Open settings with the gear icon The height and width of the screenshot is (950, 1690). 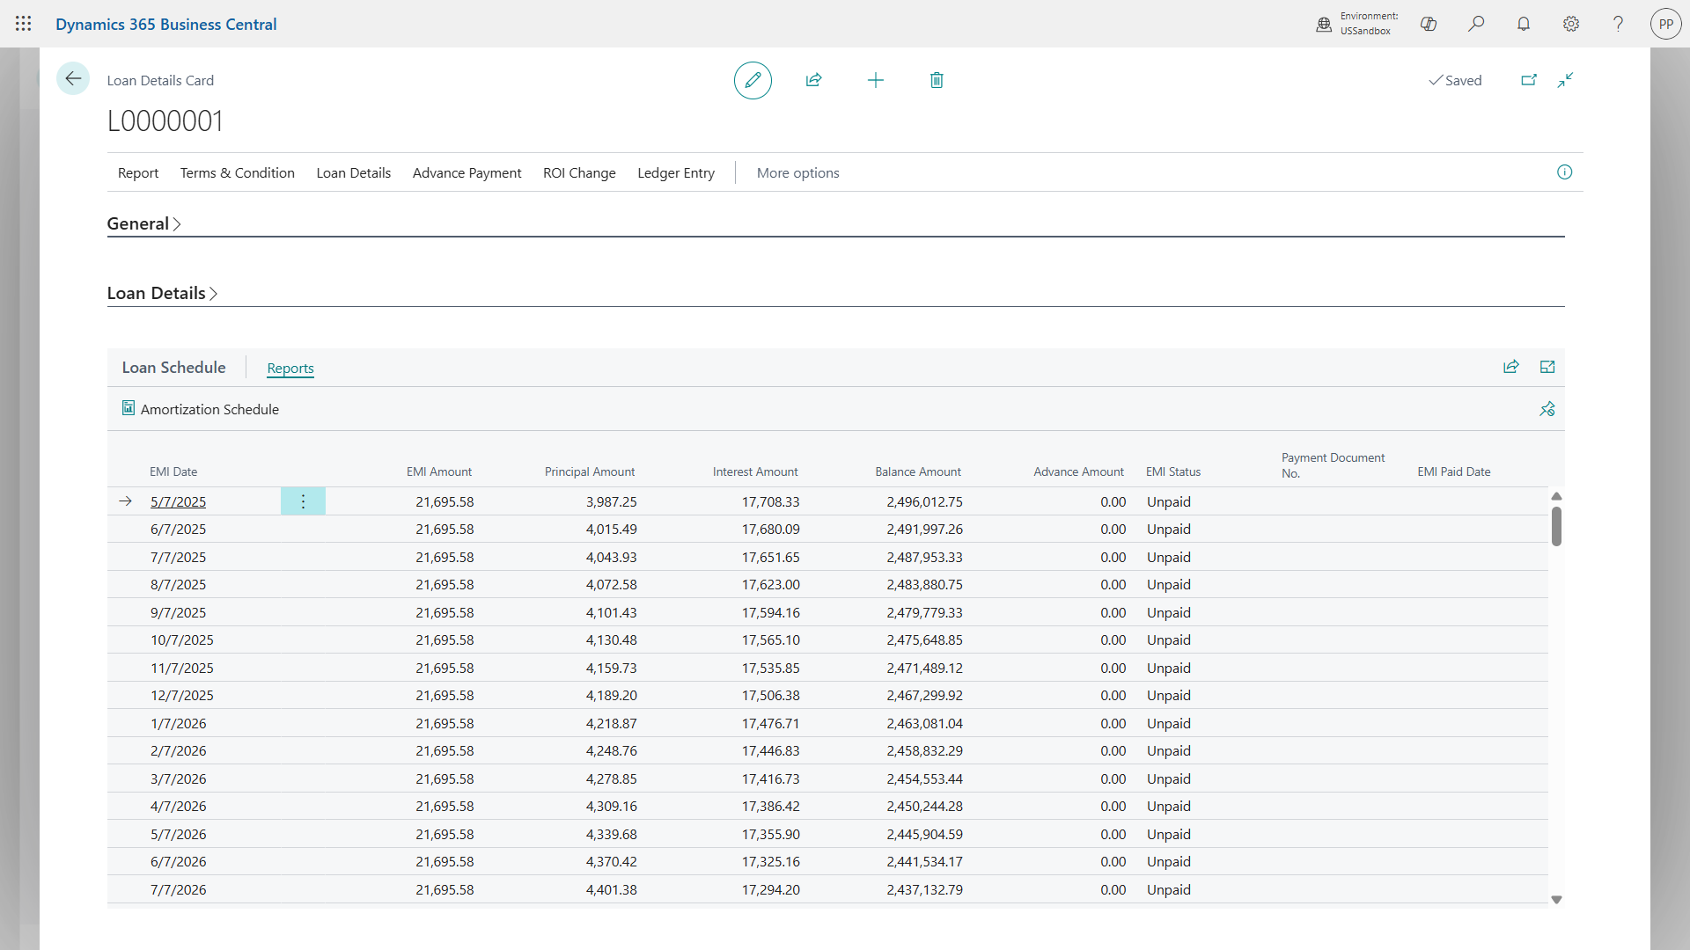tap(1571, 24)
